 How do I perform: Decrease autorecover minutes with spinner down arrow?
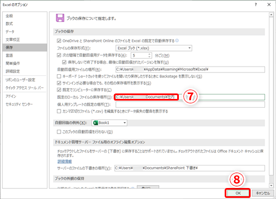(x=149, y=57)
